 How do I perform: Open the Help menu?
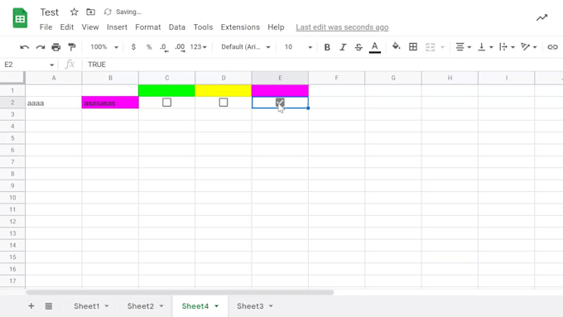pyautogui.click(x=276, y=27)
